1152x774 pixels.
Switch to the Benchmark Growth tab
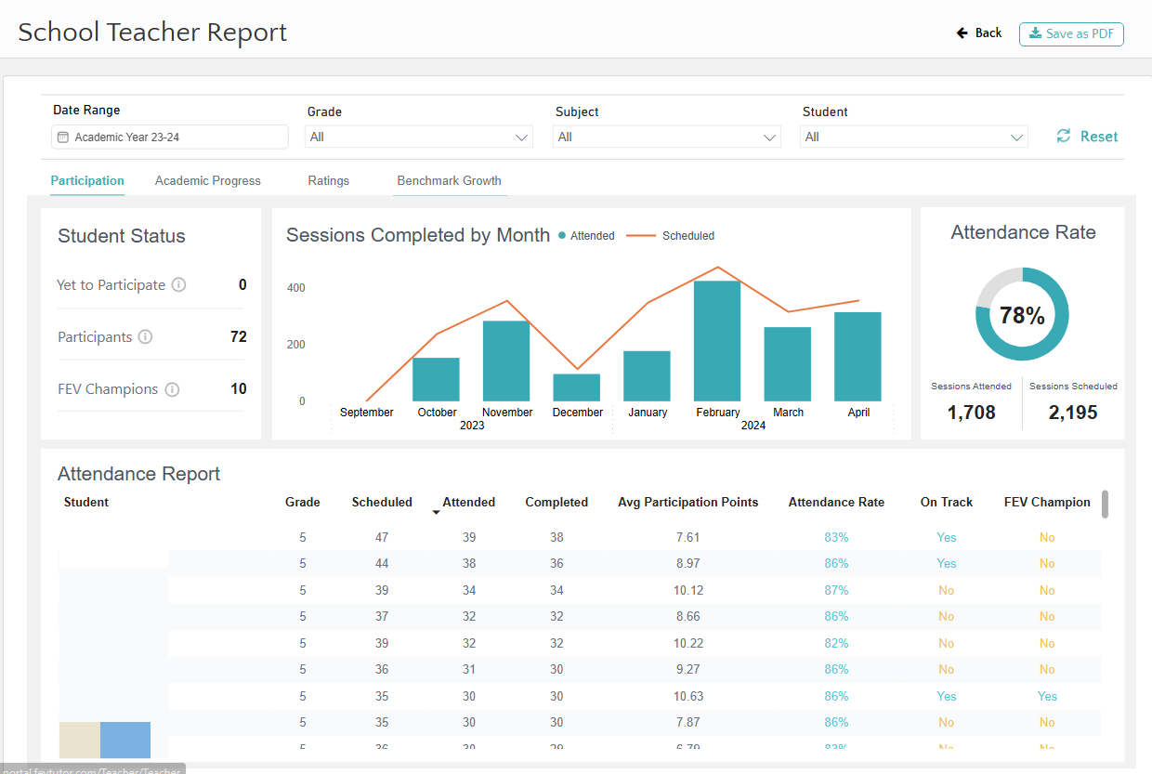(449, 180)
